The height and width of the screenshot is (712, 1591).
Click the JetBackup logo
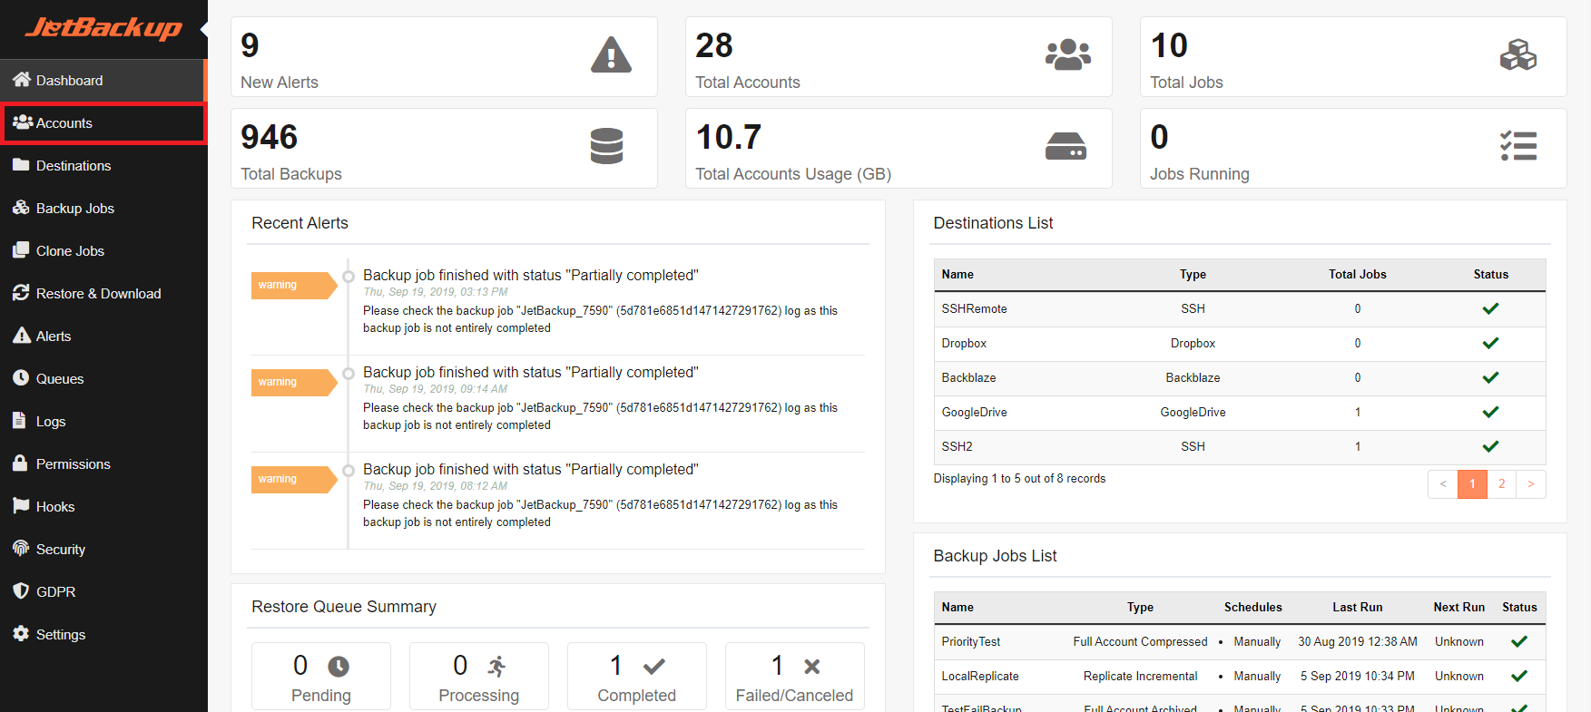[103, 28]
